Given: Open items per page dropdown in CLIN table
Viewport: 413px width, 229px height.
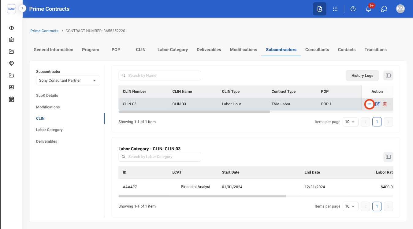Looking at the screenshot, I should click(x=350, y=122).
